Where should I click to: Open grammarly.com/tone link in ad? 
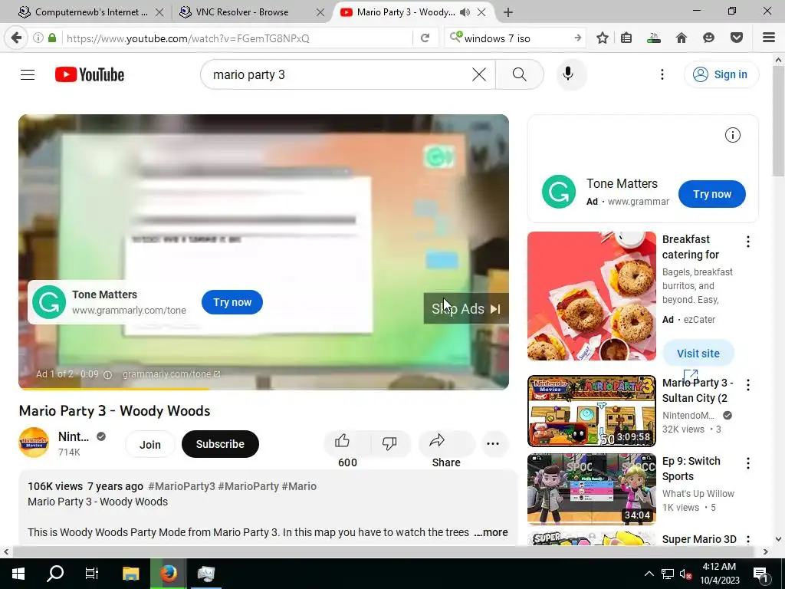pyautogui.click(x=171, y=374)
